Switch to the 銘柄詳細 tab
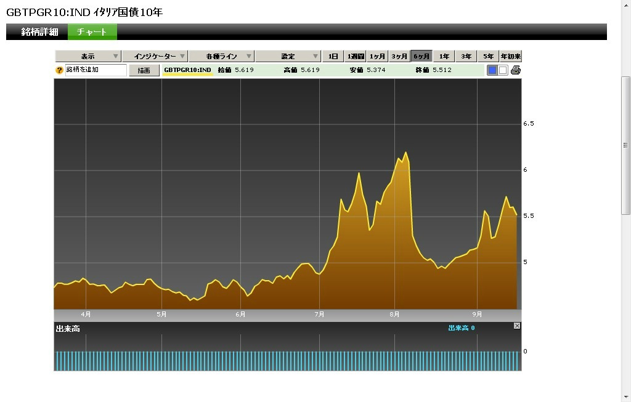Screen dimensions: 631x402 (39, 32)
